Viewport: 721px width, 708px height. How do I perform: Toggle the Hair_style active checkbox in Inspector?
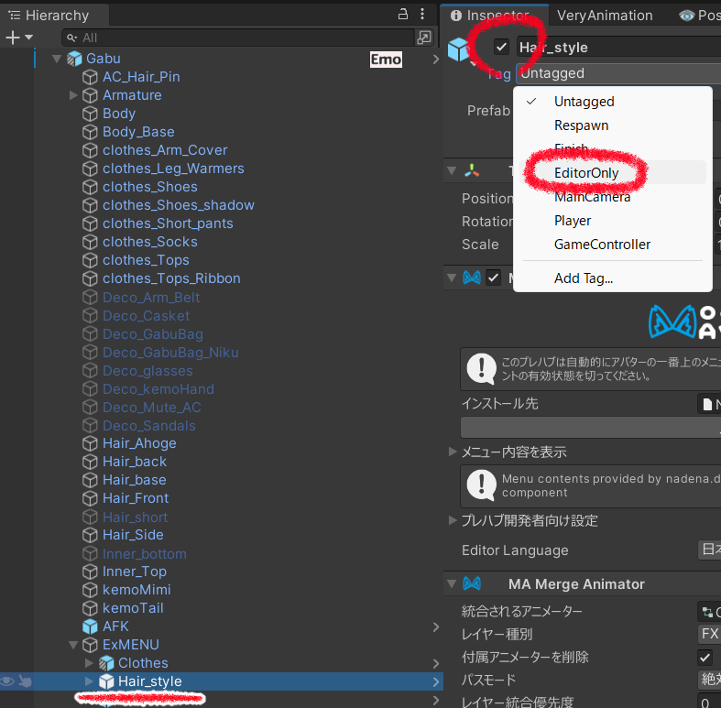pyautogui.click(x=501, y=47)
